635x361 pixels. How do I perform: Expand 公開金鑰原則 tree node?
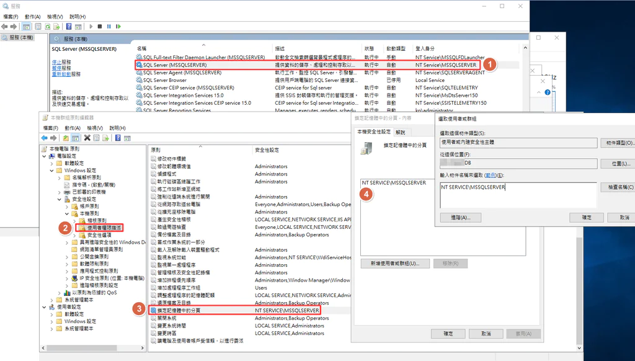[x=67, y=256]
